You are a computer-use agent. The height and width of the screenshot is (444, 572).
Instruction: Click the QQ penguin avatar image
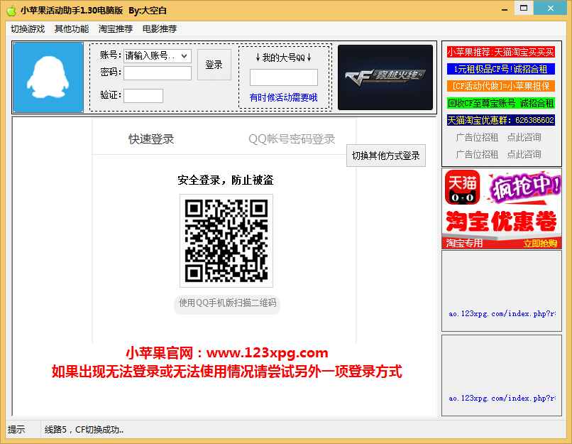coord(48,77)
